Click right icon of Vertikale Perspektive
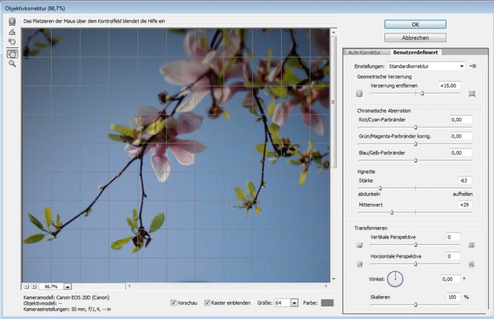Screen dimensions: 494x319 pyautogui.click(x=472, y=245)
